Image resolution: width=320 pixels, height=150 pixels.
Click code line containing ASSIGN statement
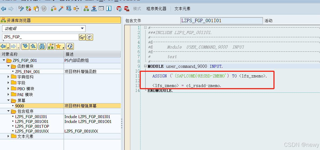[x=209, y=76]
